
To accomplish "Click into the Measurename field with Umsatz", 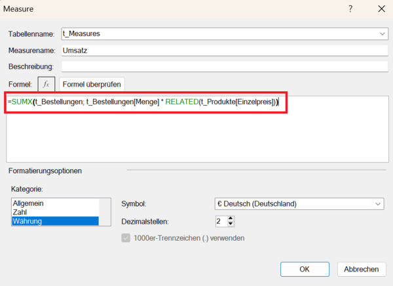I will point(223,49).
